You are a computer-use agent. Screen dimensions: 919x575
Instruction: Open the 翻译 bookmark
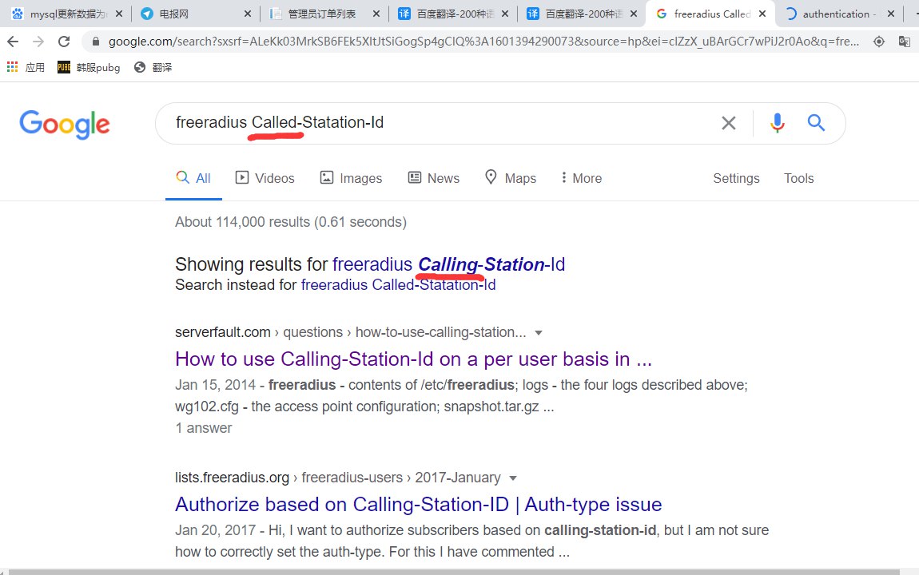(153, 67)
